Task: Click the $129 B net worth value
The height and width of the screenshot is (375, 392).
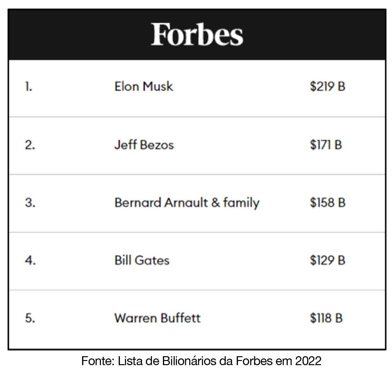Action: click(x=328, y=260)
